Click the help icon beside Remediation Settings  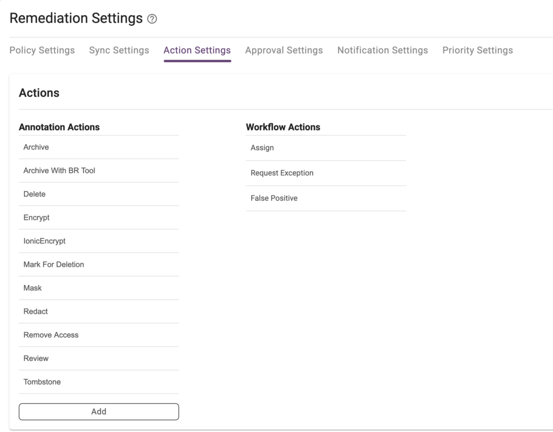[152, 19]
